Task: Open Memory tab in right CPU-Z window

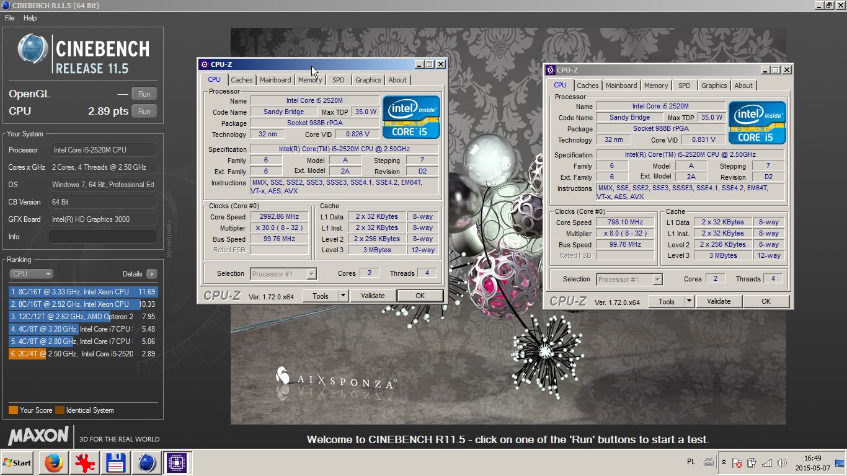Action: point(656,86)
